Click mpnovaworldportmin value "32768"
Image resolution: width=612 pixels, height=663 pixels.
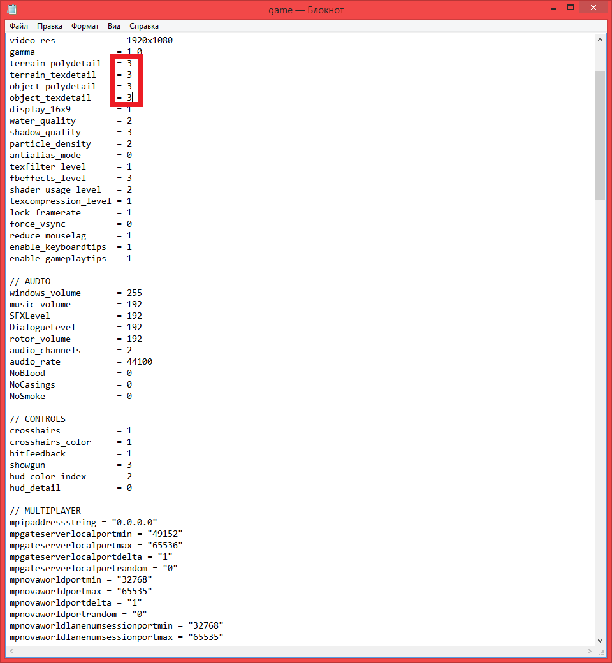[x=135, y=579]
